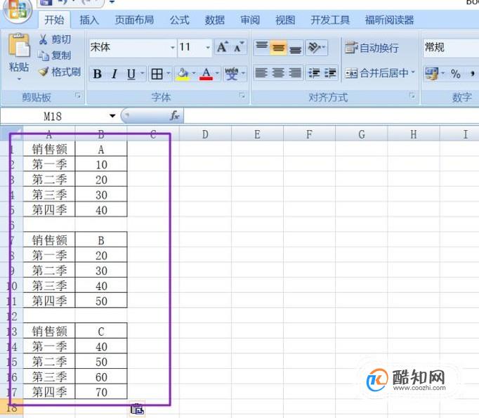
Task: Click the fill color paint bucket
Action: click(183, 74)
